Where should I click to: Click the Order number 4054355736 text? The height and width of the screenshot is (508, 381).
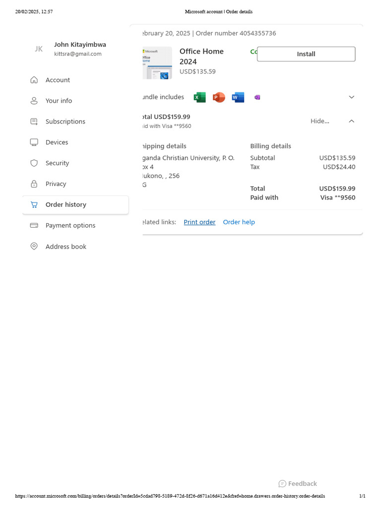click(236, 33)
